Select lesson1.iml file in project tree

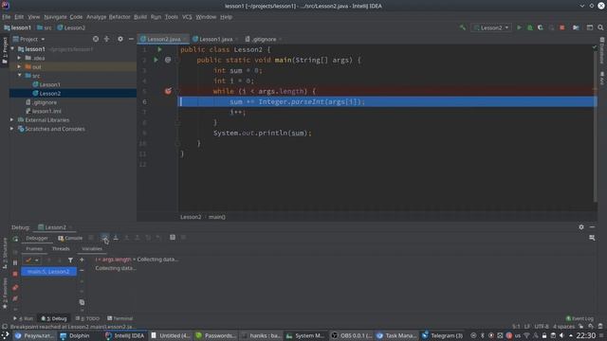tap(46, 111)
